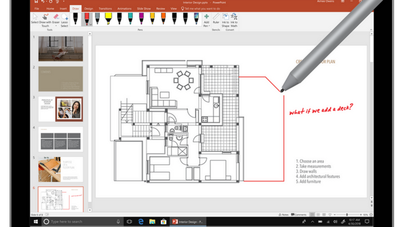The height and width of the screenshot is (227, 404).
Task: Select the orange pen
Action: pos(163,19)
